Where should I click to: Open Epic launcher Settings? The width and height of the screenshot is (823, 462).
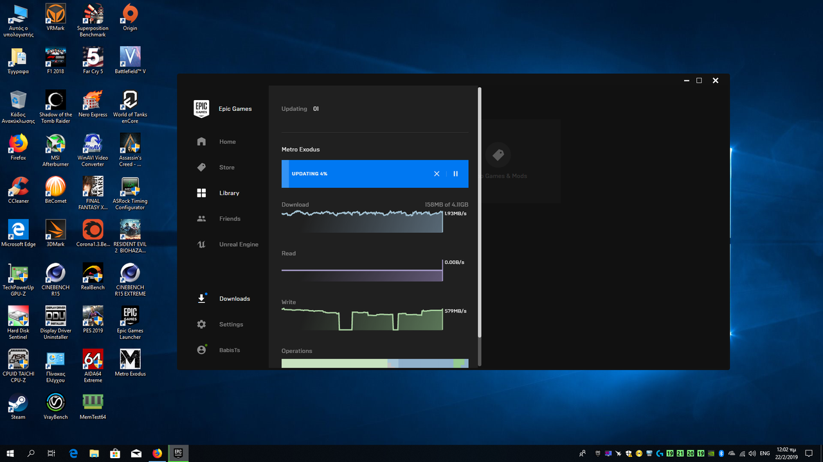pos(231,325)
